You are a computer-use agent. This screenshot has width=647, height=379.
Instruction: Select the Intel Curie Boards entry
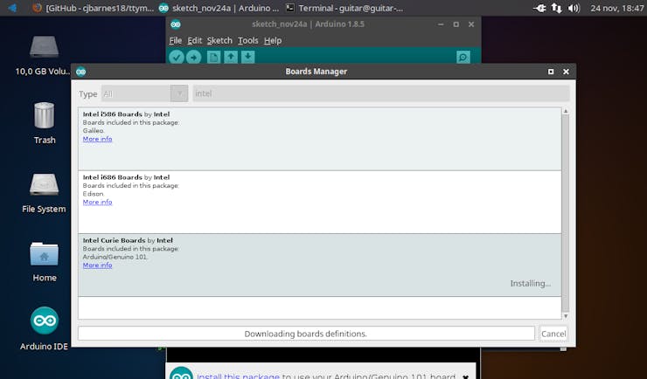(319, 265)
